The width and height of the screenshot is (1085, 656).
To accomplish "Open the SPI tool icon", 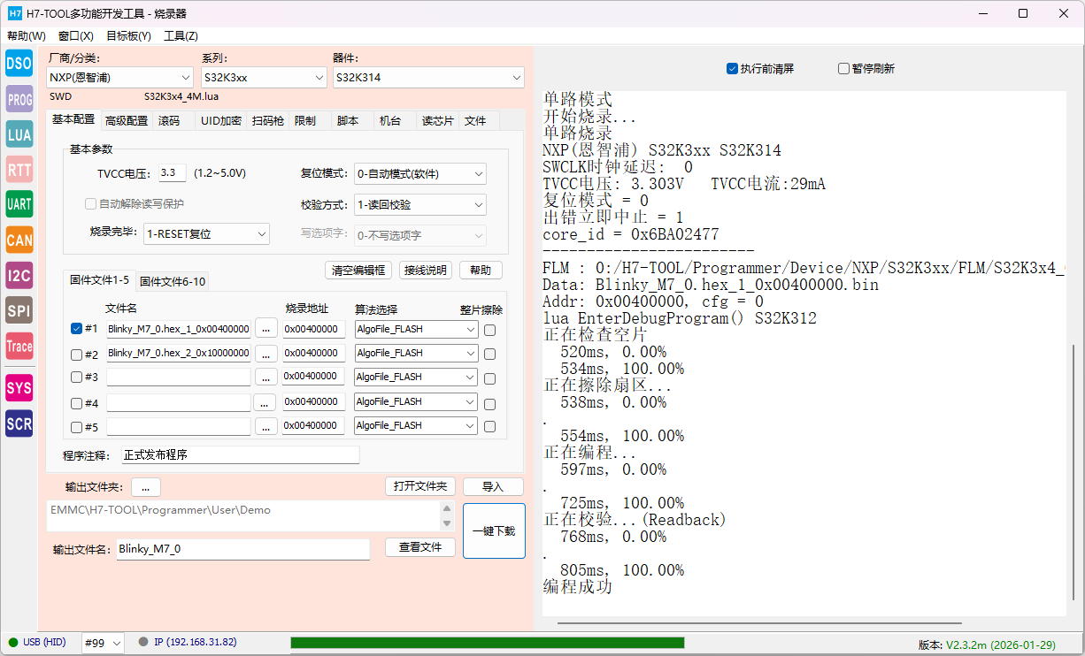I will click(x=19, y=310).
